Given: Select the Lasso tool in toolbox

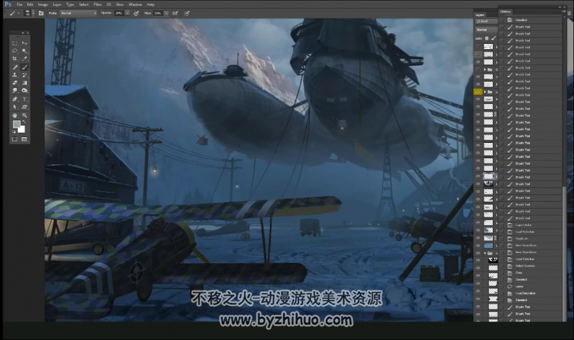Looking at the screenshot, I should (15, 51).
